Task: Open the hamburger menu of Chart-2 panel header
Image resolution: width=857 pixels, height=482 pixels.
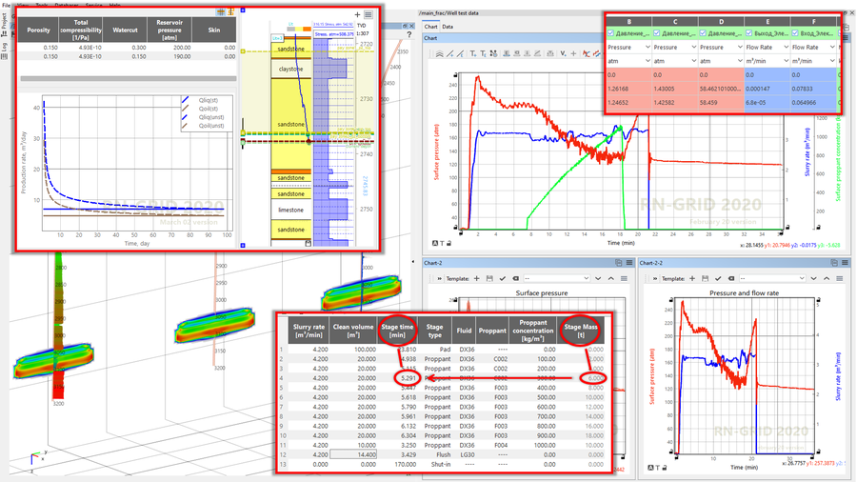Action: point(628,263)
